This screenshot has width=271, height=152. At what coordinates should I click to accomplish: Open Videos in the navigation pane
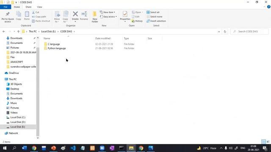(14, 113)
